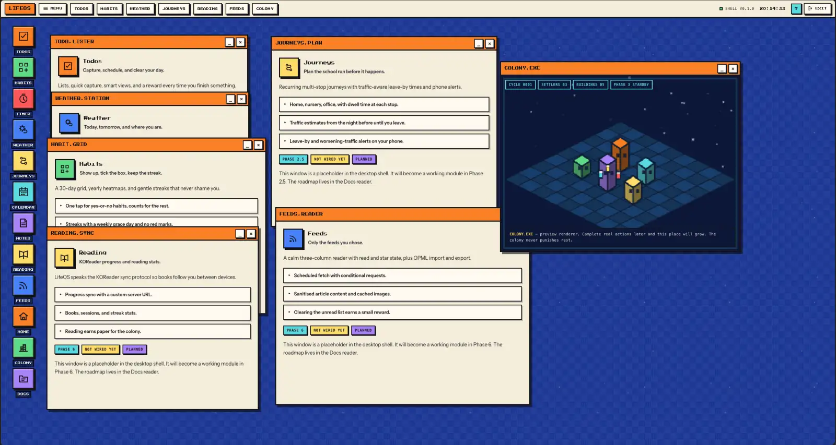
Task: Open the Weather sidebar icon
Action: pyautogui.click(x=24, y=129)
